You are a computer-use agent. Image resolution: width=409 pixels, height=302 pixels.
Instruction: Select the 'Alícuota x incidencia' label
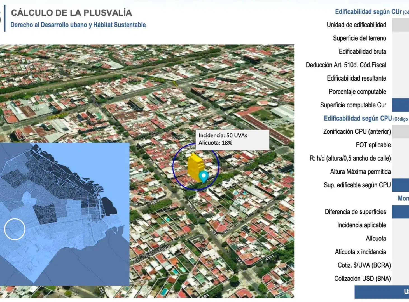coord(360,252)
